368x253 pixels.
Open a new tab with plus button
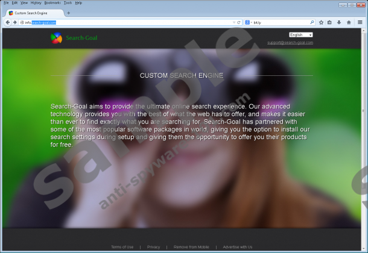click(x=68, y=13)
